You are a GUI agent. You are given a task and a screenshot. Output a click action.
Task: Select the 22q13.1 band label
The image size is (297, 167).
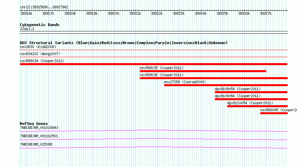[x=27, y=29]
